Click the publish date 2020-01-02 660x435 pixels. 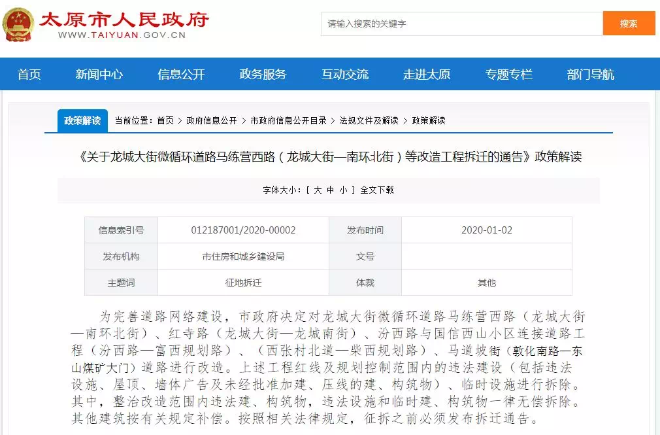[x=487, y=230]
